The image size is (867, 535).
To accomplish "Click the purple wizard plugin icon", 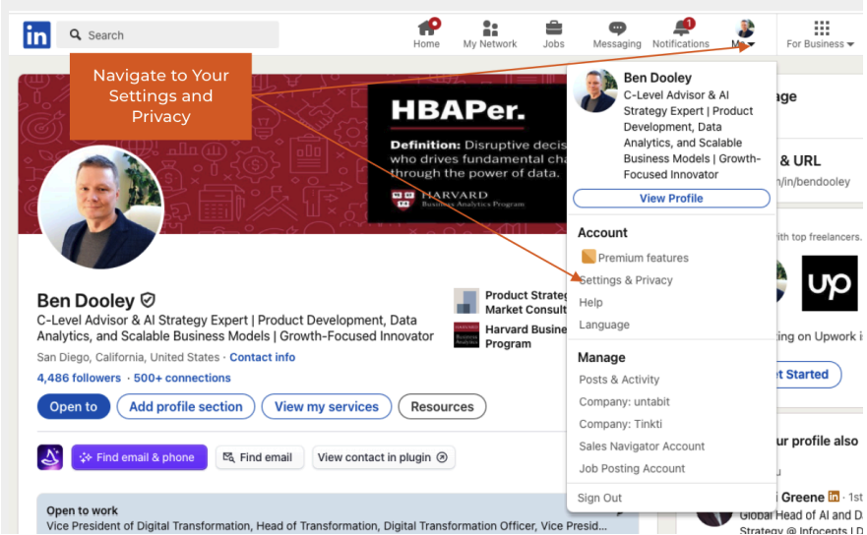I will [50, 457].
